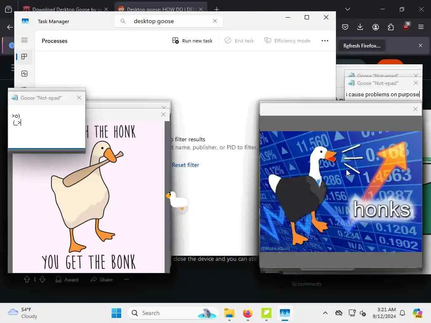This screenshot has width=431, height=323.
Task: Close the honk bonk meme window
Action: click(163, 114)
